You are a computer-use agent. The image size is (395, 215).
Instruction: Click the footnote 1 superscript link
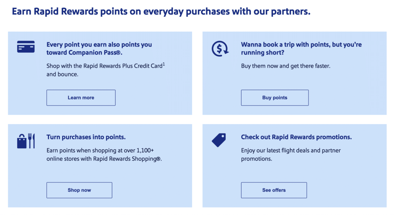(x=164, y=64)
